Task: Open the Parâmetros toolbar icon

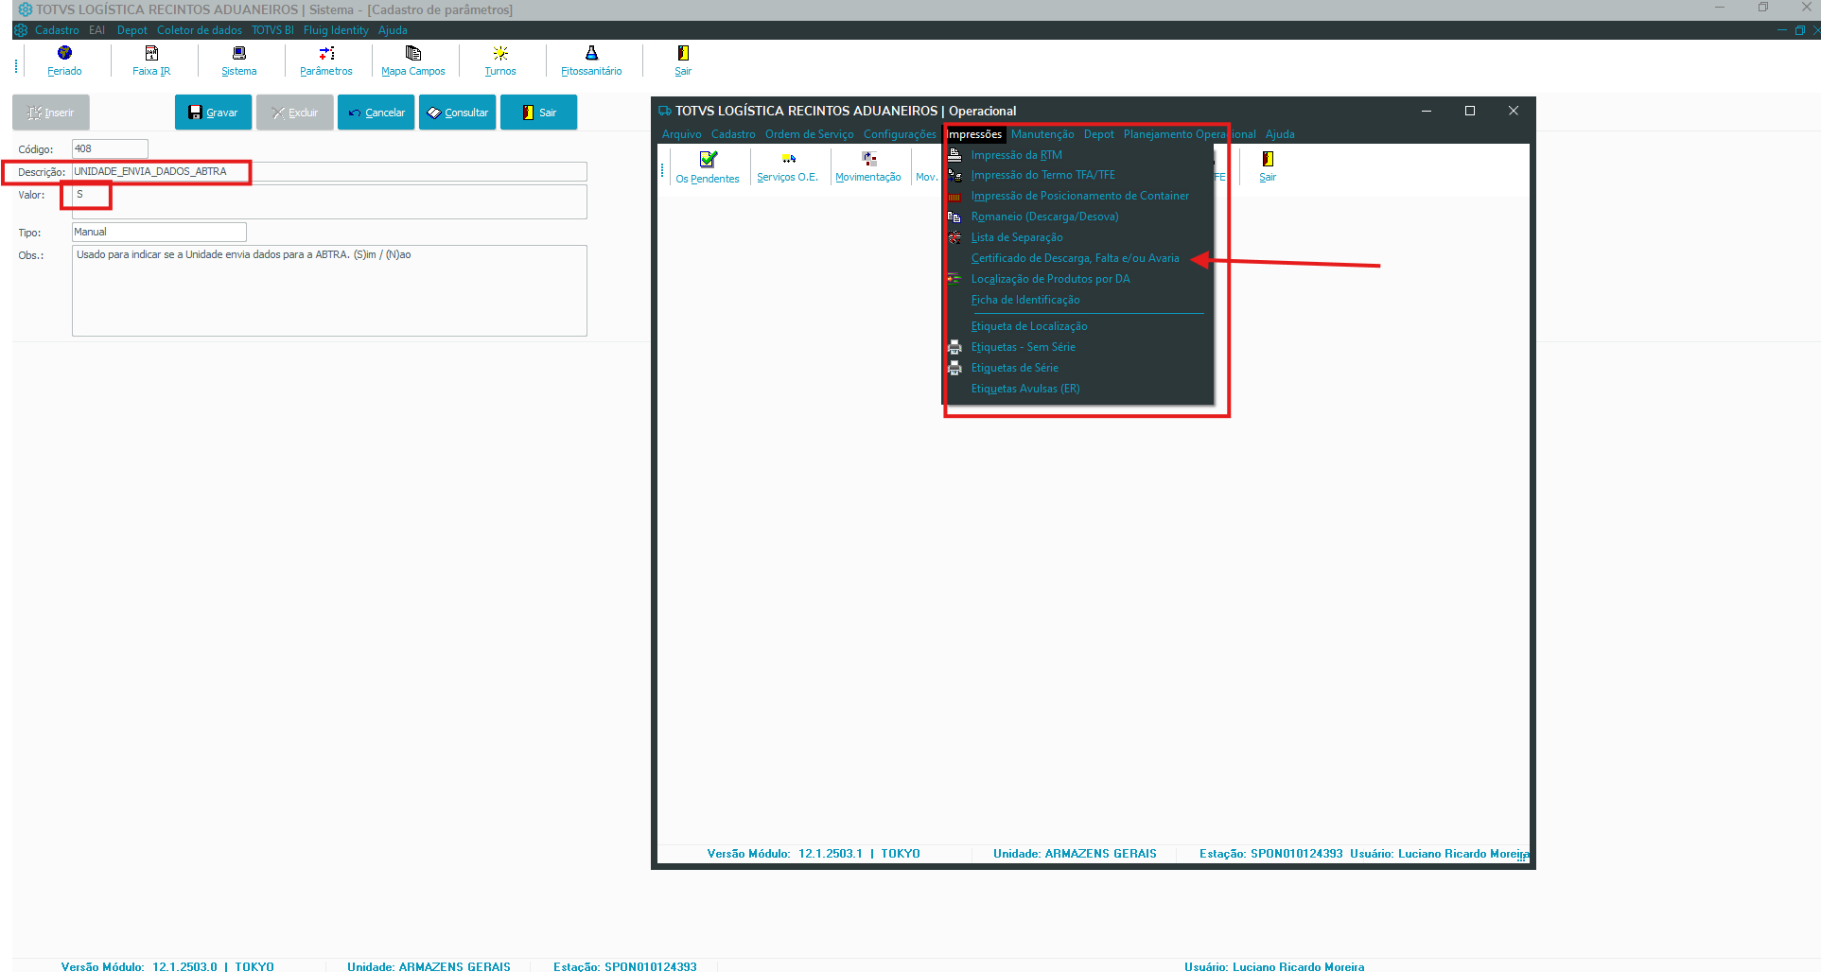Action: 326,61
